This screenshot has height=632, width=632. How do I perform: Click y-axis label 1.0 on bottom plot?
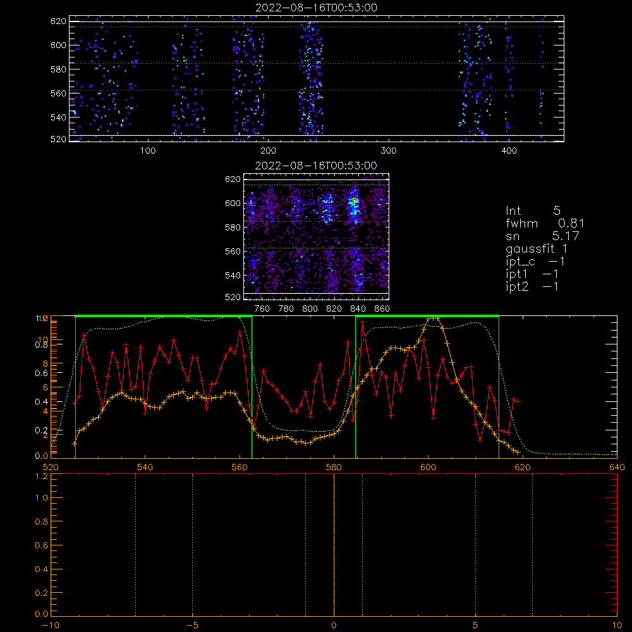[42, 498]
